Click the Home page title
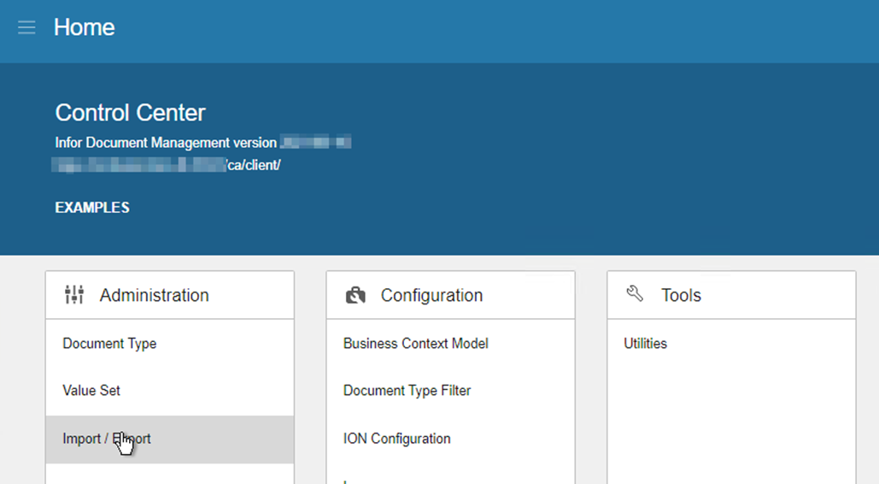The width and height of the screenshot is (879, 484). (x=84, y=27)
